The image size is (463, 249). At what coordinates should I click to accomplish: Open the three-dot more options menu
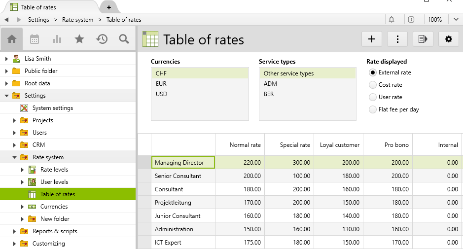pos(397,39)
